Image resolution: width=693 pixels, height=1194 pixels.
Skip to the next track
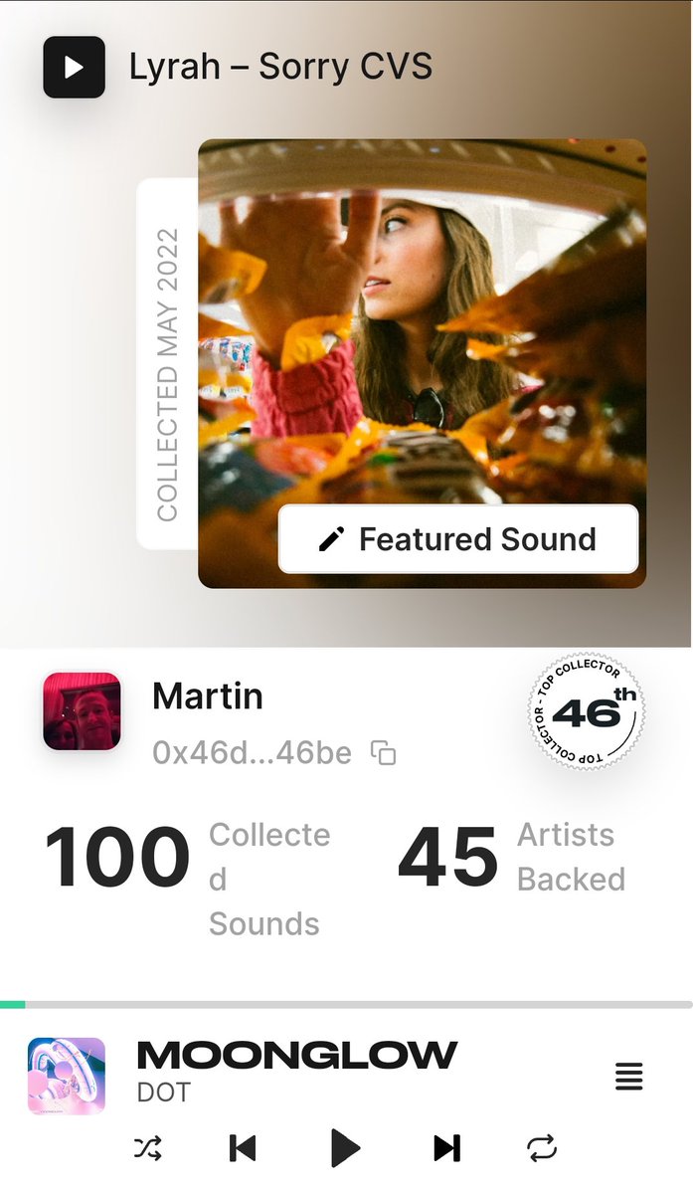pos(447,1148)
